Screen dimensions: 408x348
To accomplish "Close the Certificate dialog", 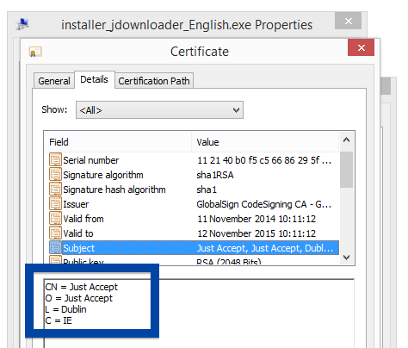I will tap(361, 47).
